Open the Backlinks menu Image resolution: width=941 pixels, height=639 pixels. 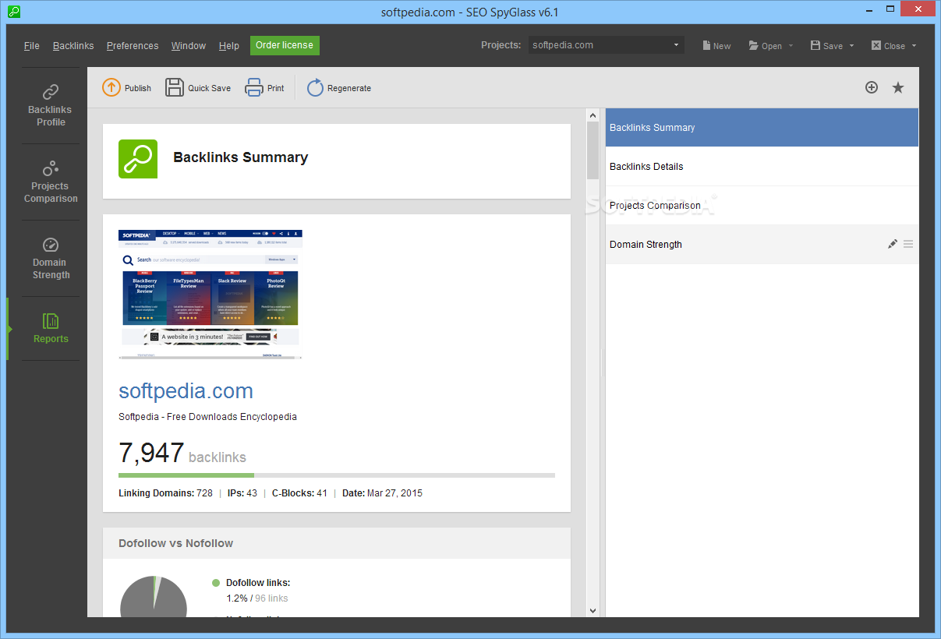73,45
